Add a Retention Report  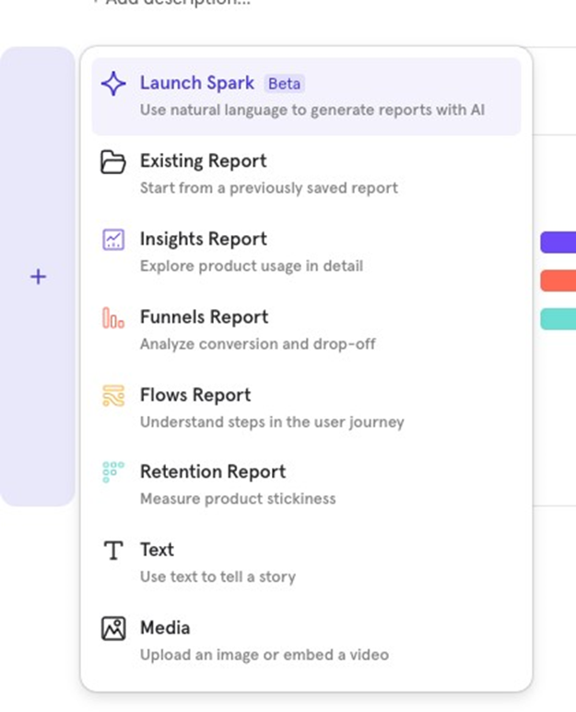click(x=212, y=472)
